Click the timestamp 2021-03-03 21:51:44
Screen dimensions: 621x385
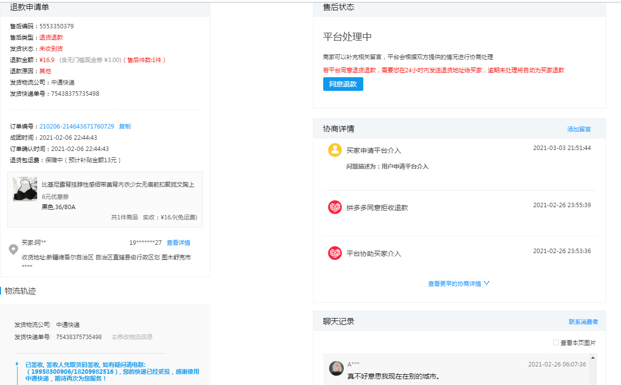562,148
